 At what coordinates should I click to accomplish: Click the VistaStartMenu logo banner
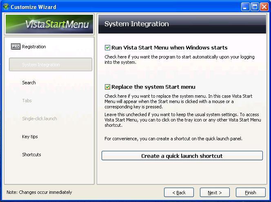[49, 24]
